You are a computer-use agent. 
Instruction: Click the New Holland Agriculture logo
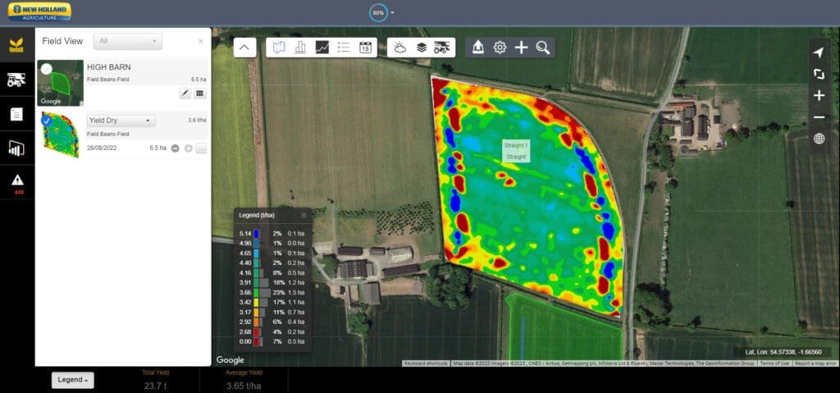pos(39,11)
